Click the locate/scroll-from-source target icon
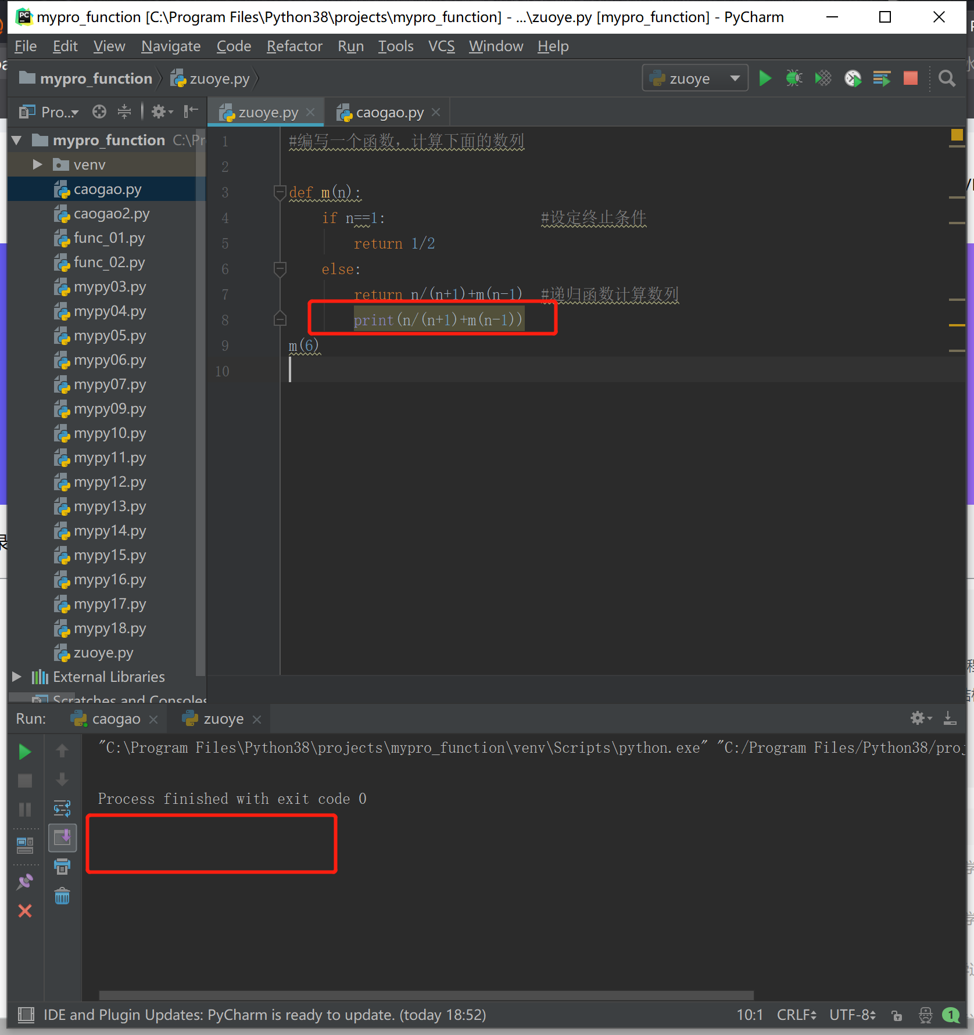Viewport: 974px width, 1035px height. [x=99, y=112]
